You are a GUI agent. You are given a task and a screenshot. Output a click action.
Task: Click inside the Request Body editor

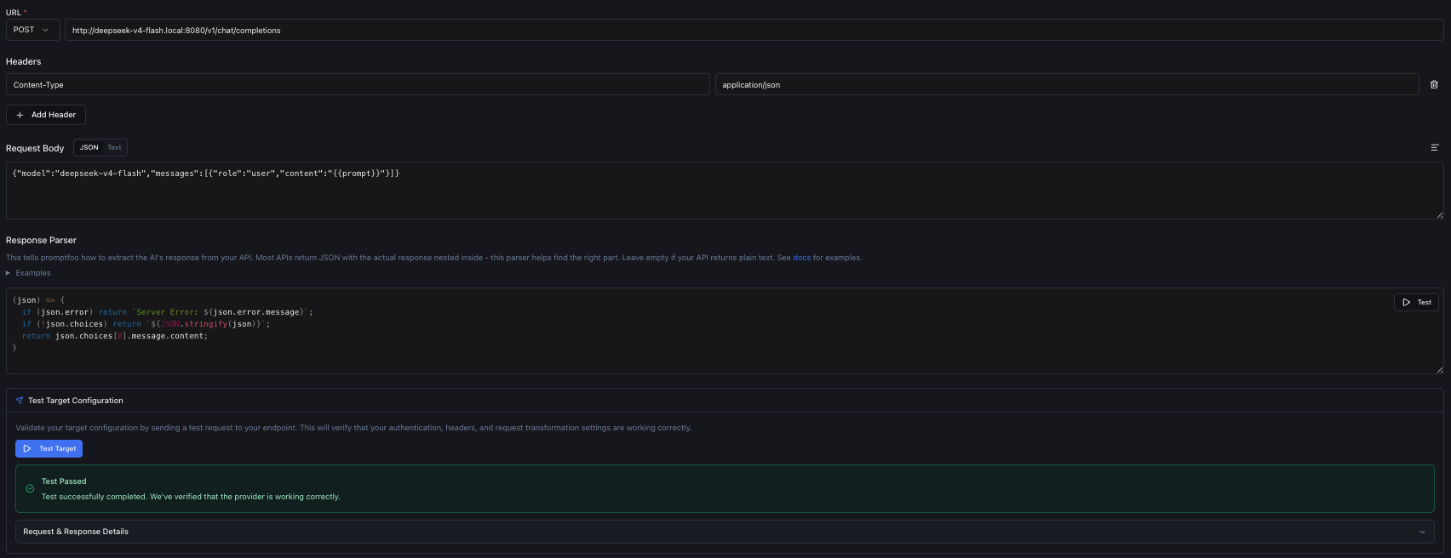(x=725, y=191)
